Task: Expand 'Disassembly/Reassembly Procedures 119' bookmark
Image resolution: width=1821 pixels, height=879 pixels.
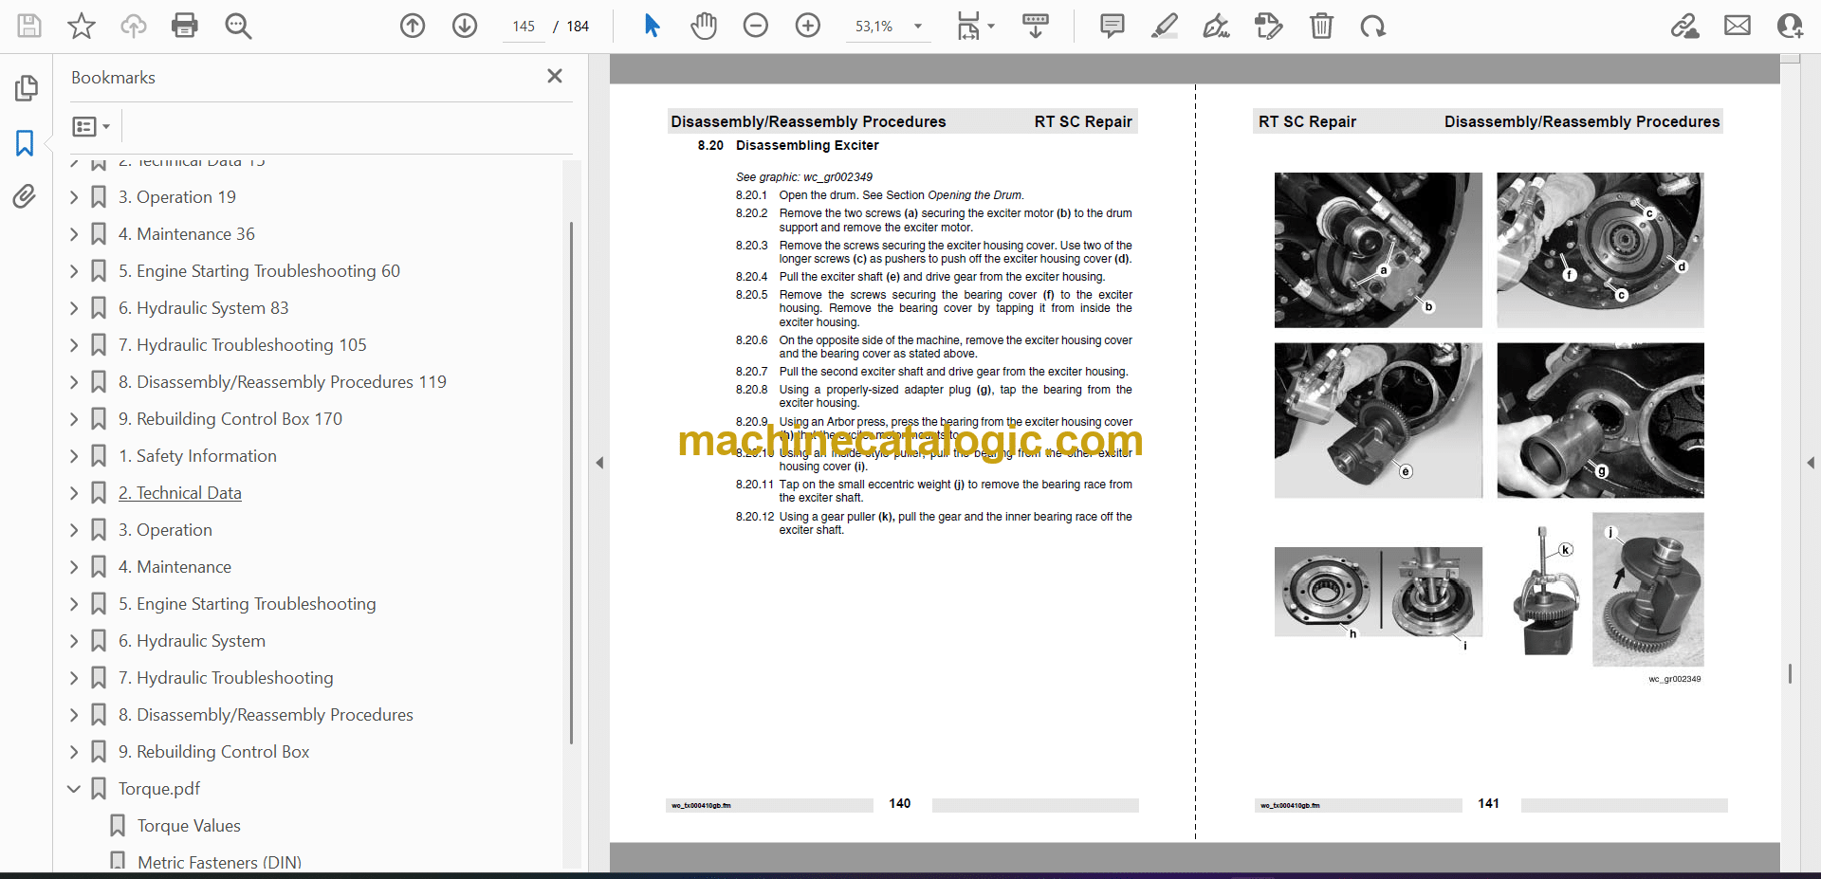Action: [74, 382]
